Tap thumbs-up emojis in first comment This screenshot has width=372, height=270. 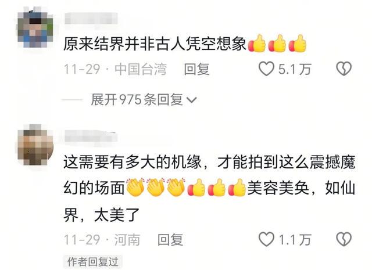[x=277, y=44]
